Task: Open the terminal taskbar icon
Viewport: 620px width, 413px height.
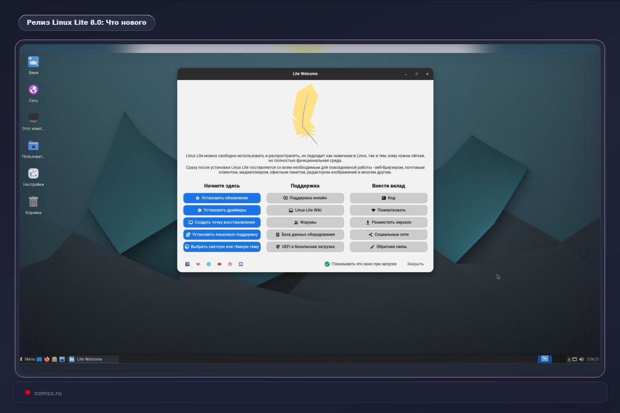Action: pyautogui.click(x=62, y=359)
